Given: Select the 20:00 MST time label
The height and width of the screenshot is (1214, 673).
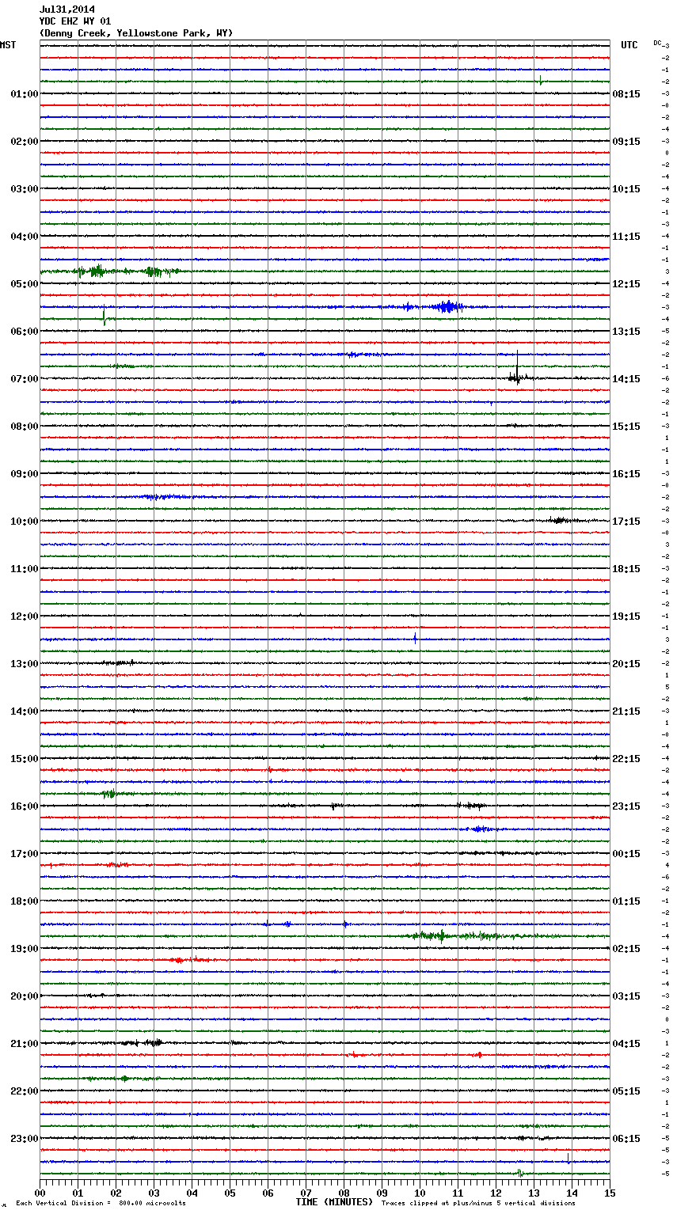Looking at the screenshot, I should (25, 996).
